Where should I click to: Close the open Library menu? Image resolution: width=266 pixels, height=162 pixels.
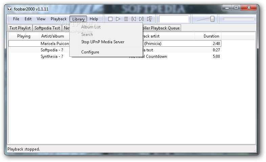point(78,19)
